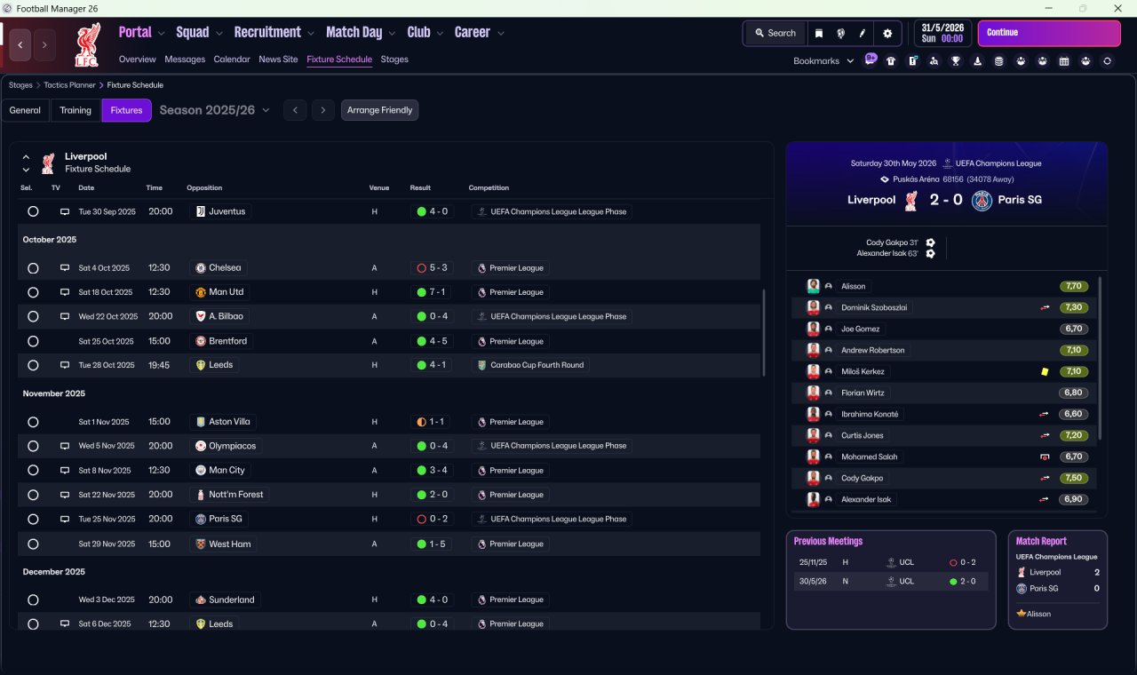Click the player ratings list scrollbar

click(x=1100, y=358)
